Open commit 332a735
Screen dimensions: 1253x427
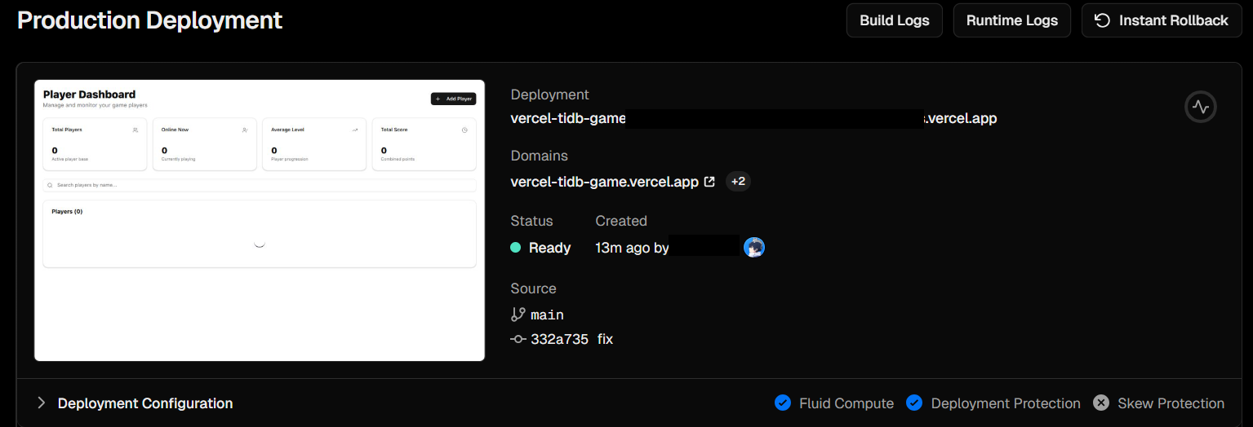(559, 339)
